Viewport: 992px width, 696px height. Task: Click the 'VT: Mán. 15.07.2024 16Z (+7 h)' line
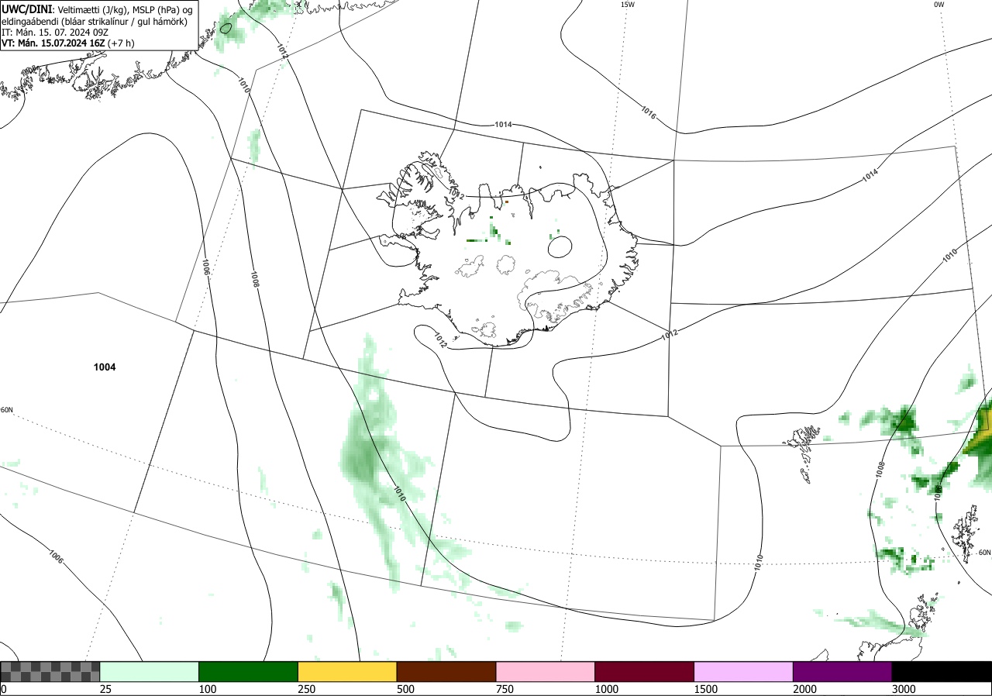(68, 43)
